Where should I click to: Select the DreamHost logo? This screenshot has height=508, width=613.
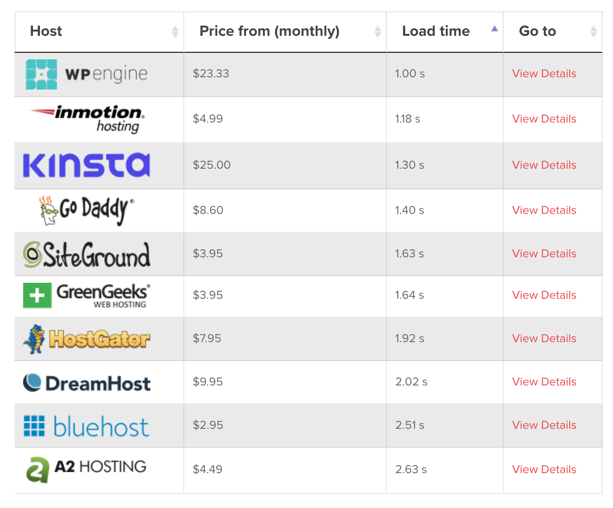[86, 382]
